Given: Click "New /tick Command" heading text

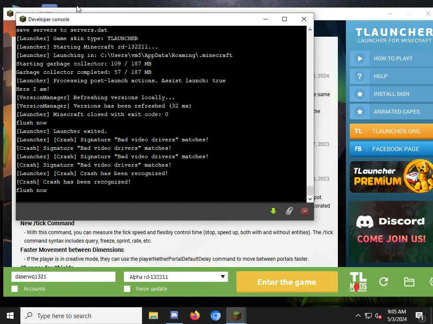Looking at the screenshot, I should [47, 223].
